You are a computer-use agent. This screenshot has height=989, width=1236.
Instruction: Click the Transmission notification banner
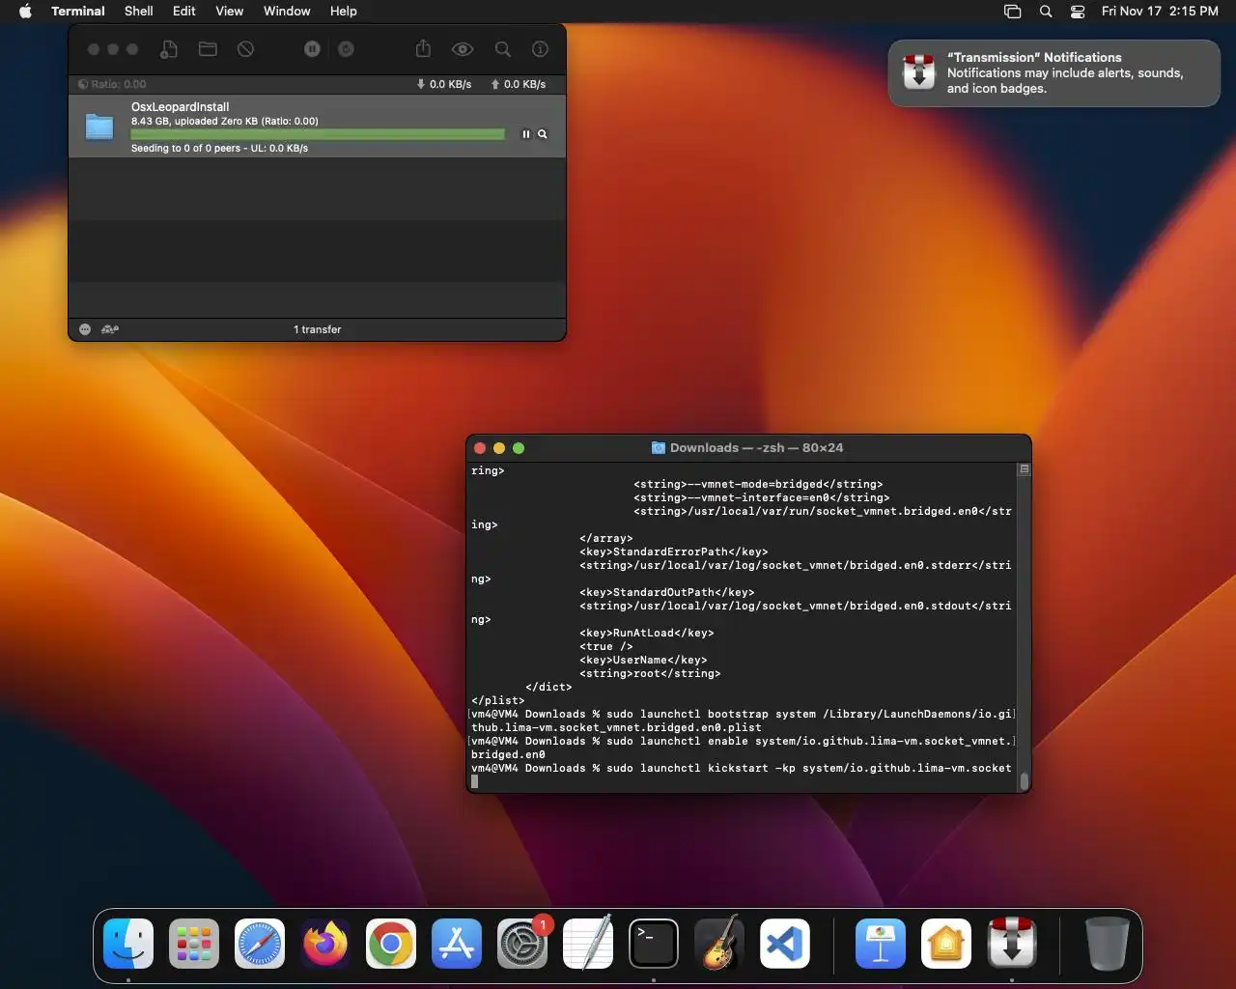point(1053,73)
